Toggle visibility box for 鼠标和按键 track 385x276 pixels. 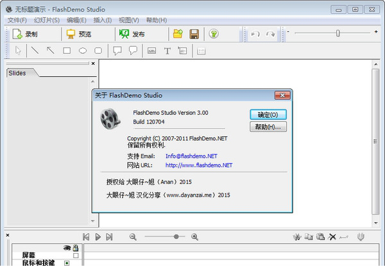(x=67, y=263)
